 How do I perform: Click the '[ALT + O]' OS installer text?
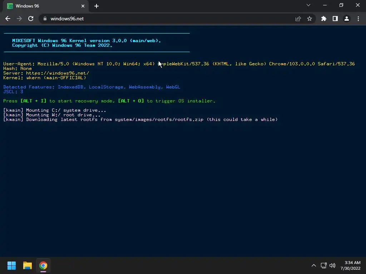pyautogui.click(x=131, y=101)
